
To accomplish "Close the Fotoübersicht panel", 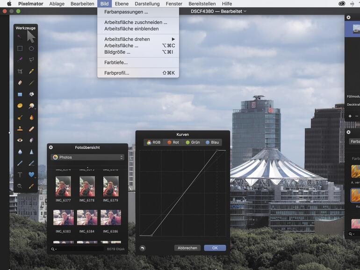I will pyautogui.click(x=51, y=147).
